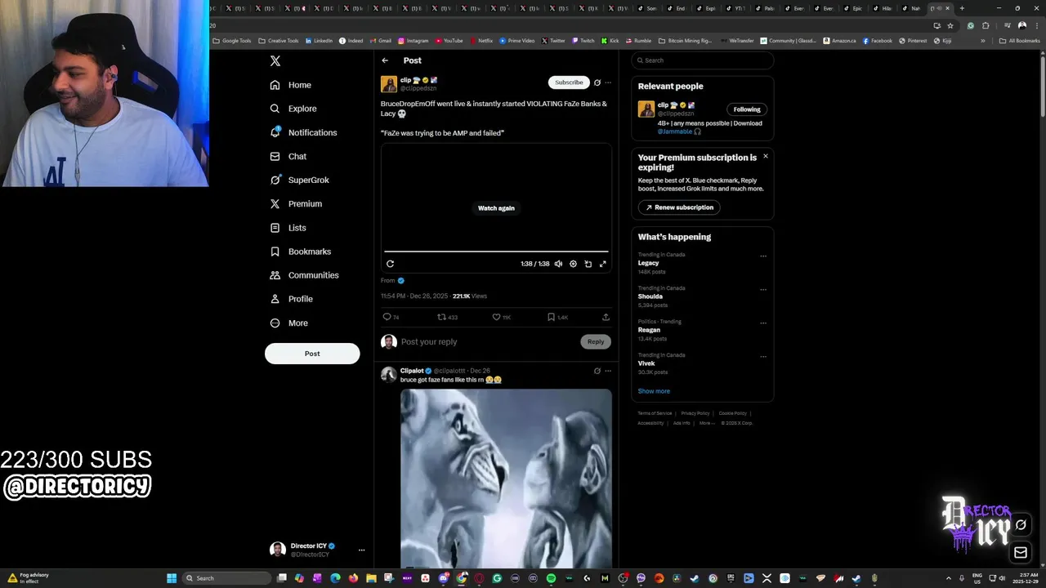The image size is (1046, 588).
Task: Open the Windows Start menu
Action: click(172, 578)
